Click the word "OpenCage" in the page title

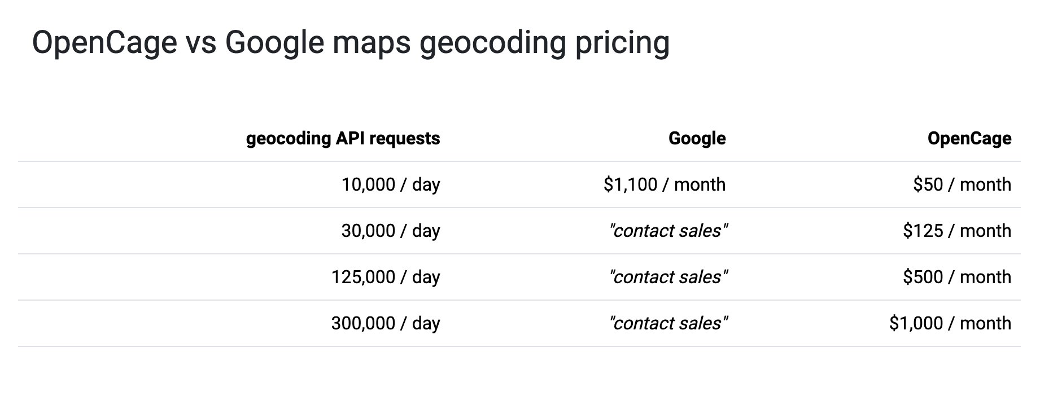(x=104, y=43)
